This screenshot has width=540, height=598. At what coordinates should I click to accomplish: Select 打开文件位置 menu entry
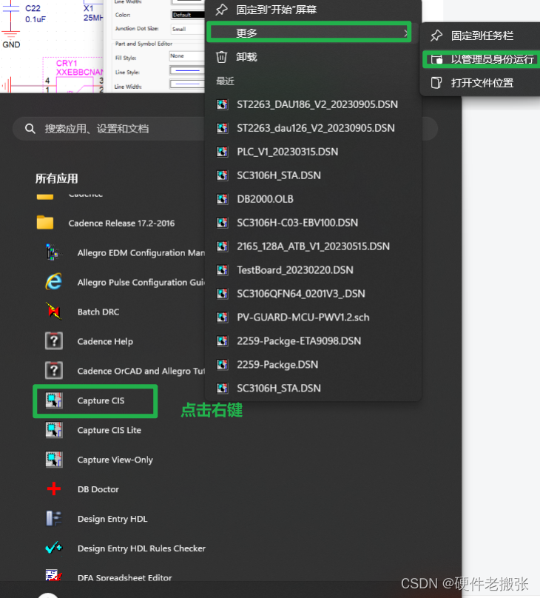click(x=482, y=83)
